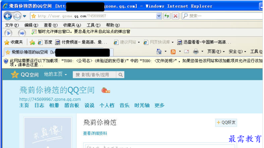This screenshot has height=148, width=264.
Task: Open the 页面(P) command menu
Action: [x=216, y=52]
